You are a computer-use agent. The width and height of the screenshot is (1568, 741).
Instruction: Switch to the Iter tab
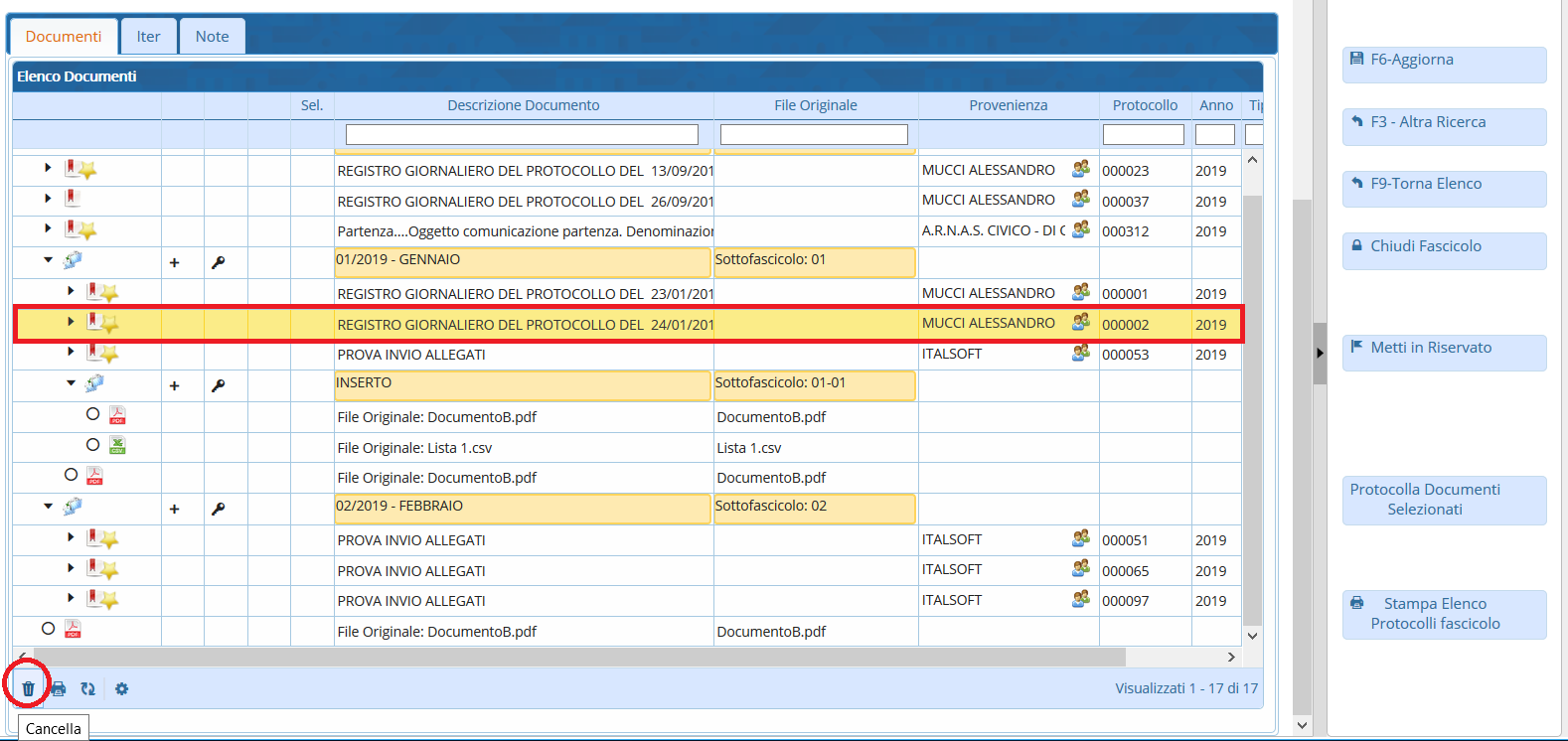pyautogui.click(x=148, y=37)
